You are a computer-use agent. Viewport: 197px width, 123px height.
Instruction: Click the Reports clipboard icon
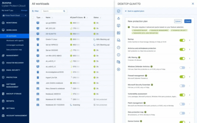pyautogui.click(x=3, y=101)
